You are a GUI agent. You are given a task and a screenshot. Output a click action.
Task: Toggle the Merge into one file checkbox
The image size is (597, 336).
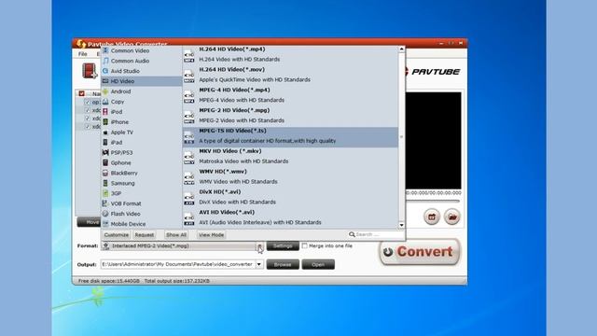(x=305, y=246)
